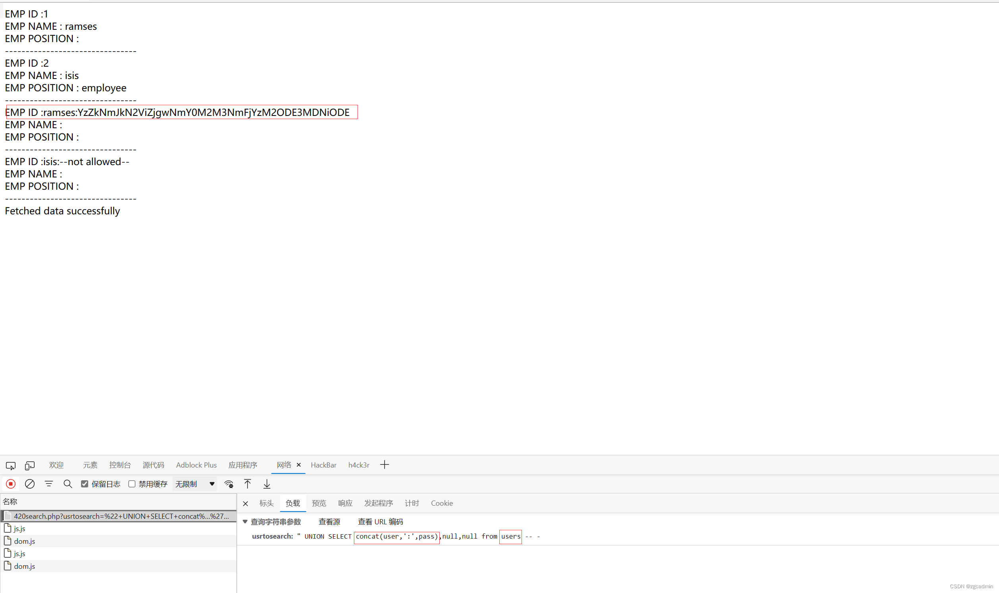Show the Cookie request tab

click(x=442, y=503)
